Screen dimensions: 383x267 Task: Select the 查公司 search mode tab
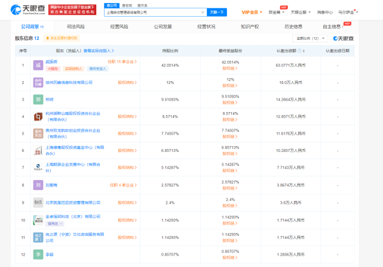(112, 5)
